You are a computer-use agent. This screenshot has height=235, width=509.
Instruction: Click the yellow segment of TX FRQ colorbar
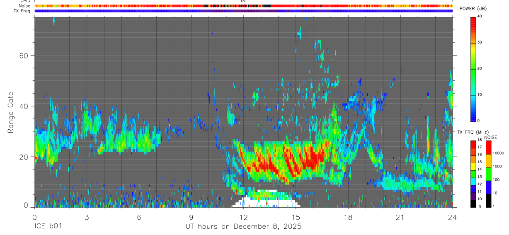tap(473, 167)
